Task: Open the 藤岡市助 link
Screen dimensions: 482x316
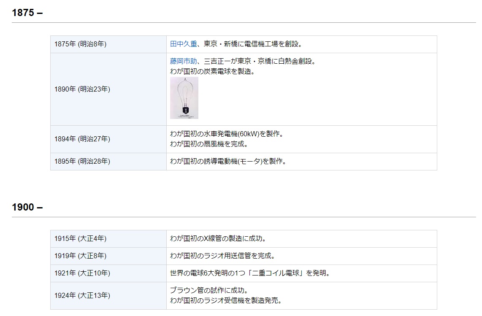Action: click(x=183, y=61)
